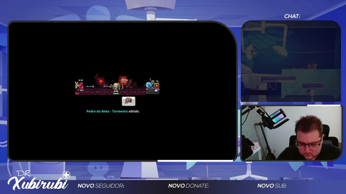Click the red spiky burst enemy
The height and width of the screenshot is (194, 346).
101,81
